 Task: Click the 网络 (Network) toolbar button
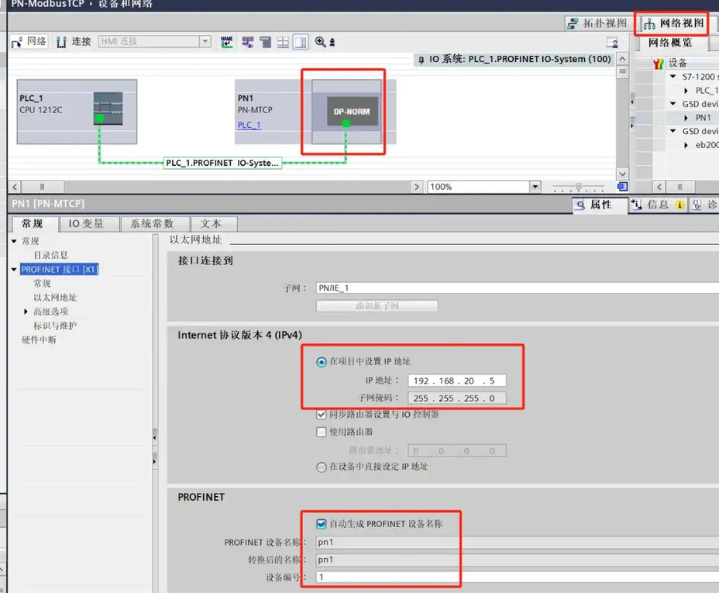coord(29,42)
